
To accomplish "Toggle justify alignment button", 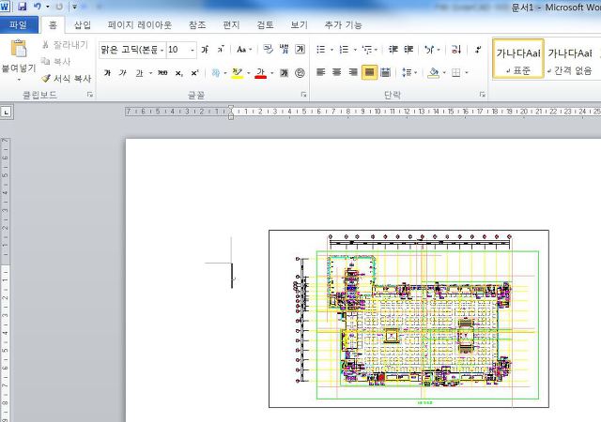I will (x=369, y=72).
